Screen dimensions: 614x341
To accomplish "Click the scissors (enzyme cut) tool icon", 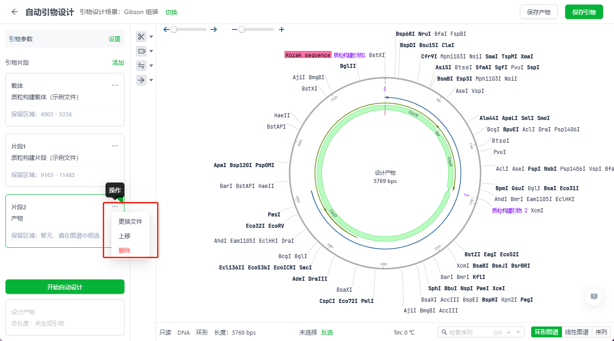I will point(141,37).
